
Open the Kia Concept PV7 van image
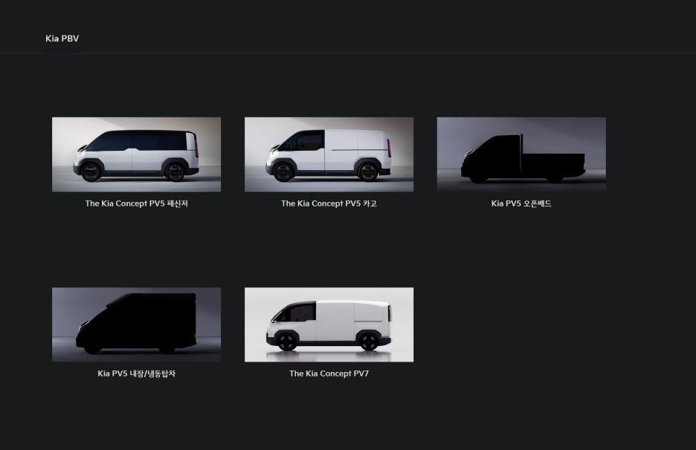coord(329,325)
